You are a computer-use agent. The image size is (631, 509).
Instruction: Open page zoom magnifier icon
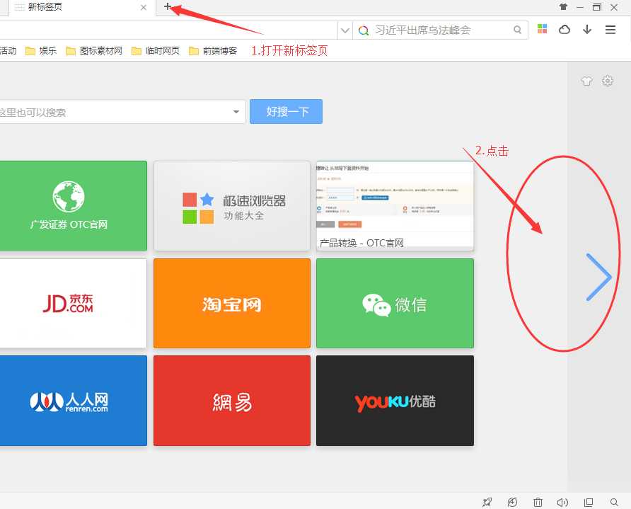tap(613, 502)
